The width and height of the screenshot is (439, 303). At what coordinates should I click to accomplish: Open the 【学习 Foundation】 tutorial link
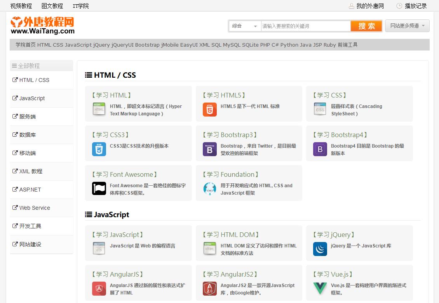click(x=230, y=174)
